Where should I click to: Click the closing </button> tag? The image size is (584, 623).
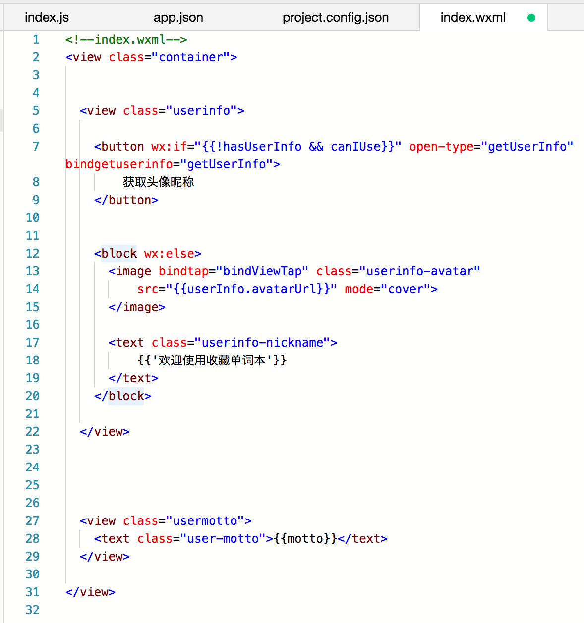coord(126,200)
